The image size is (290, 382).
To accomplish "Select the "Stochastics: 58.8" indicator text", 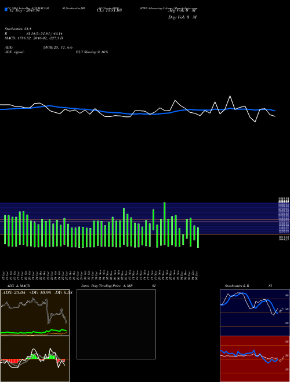I will click(17, 29).
